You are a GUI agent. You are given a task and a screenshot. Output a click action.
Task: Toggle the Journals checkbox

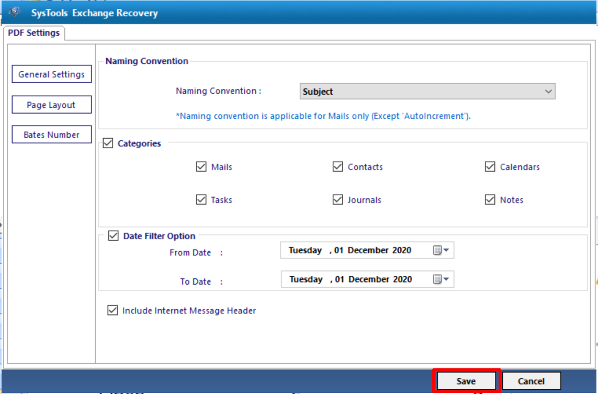pos(337,200)
